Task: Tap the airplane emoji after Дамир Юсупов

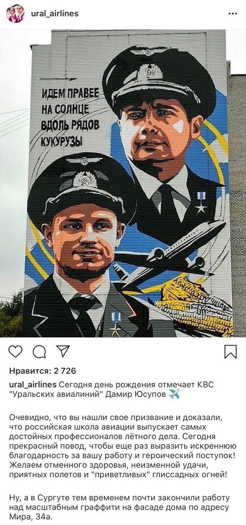Action: pyautogui.click(x=174, y=395)
